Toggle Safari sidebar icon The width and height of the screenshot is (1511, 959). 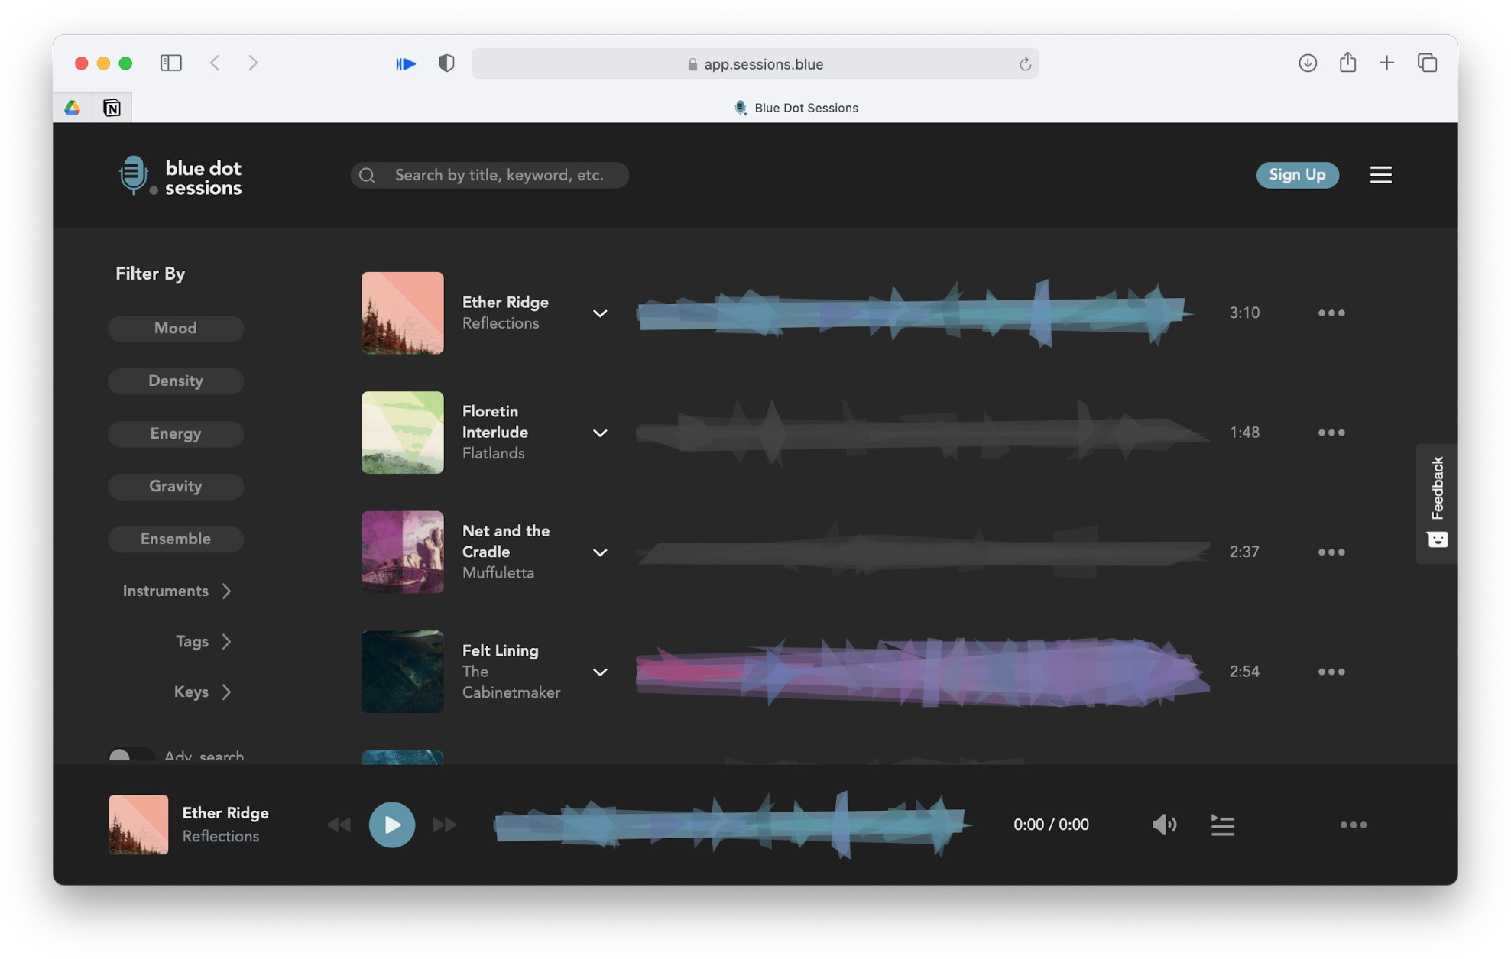(x=170, y=63)
